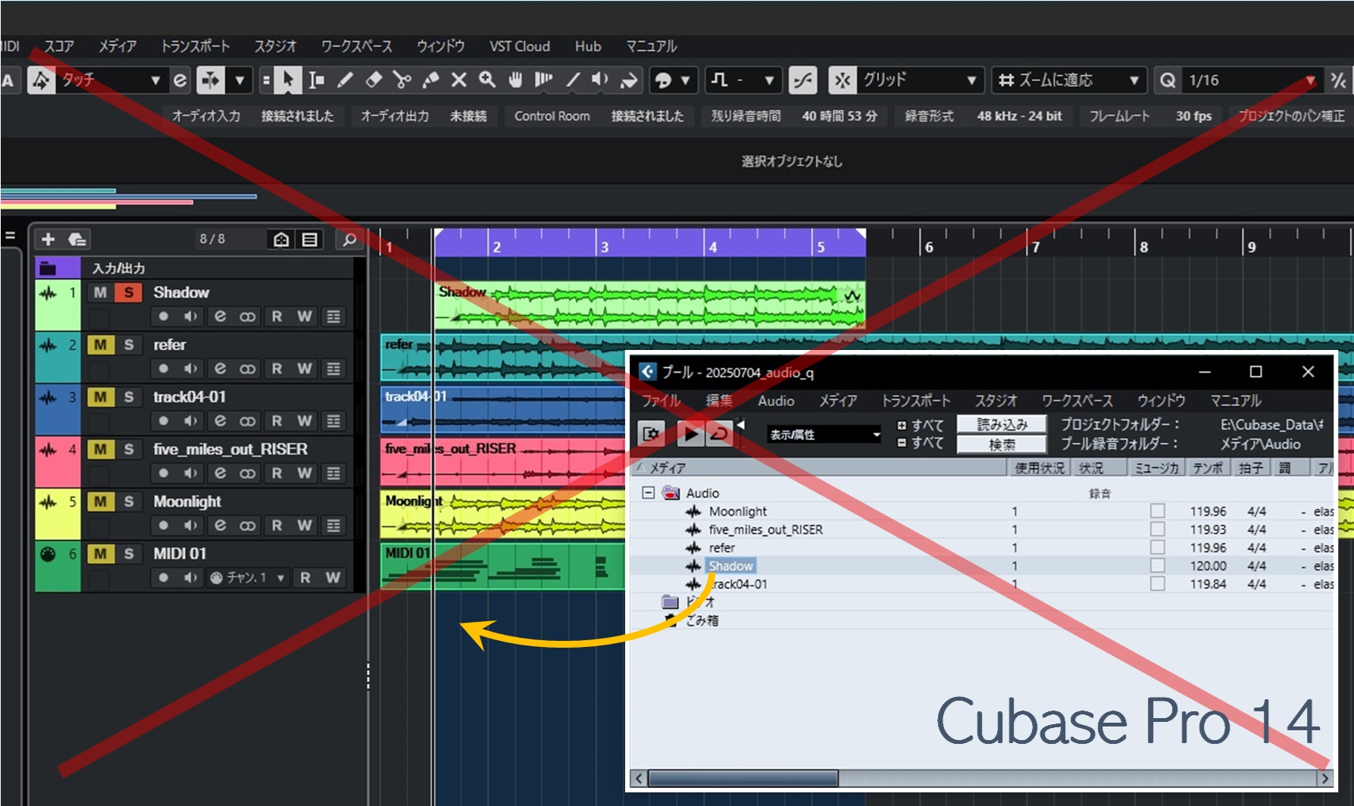Open MIDI 01 channel dropdown

[x=248, y=577]
